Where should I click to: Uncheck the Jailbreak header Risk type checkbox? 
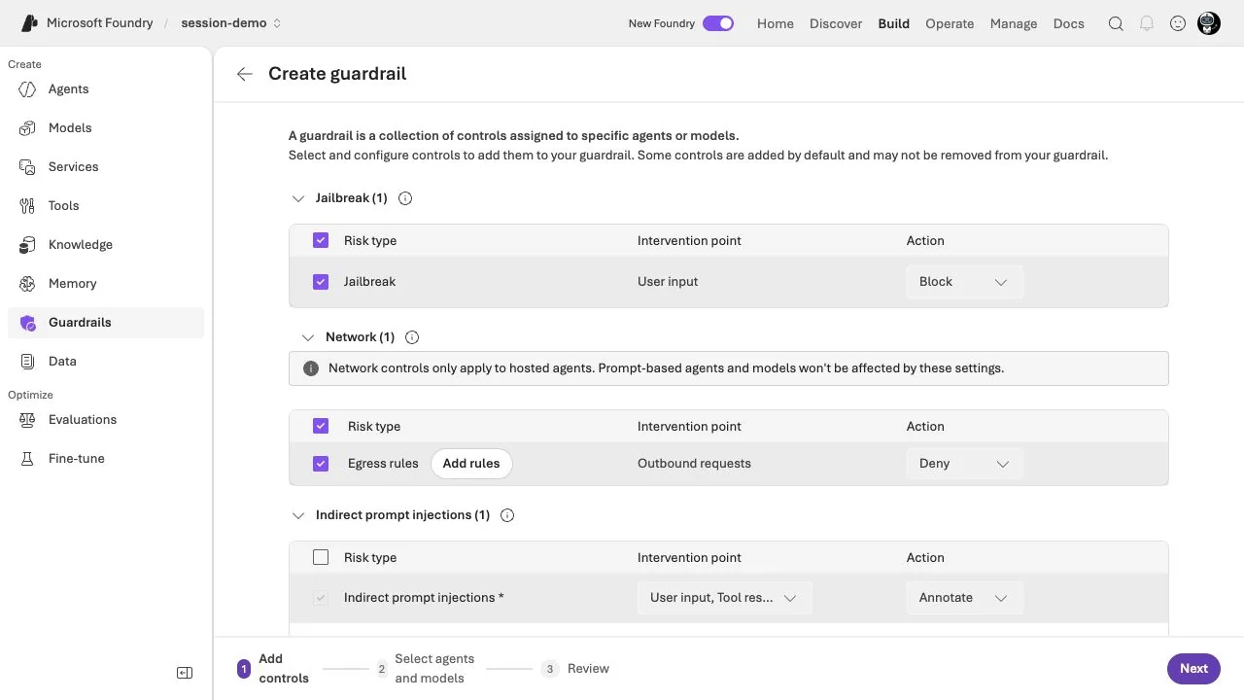[321, 240]
